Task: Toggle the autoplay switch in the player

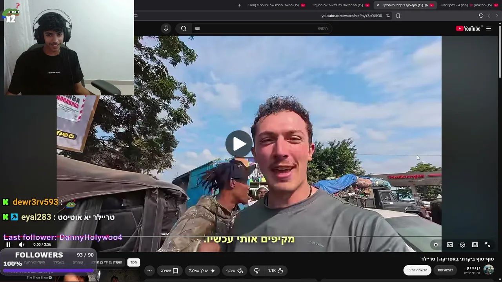Action: tap(436, 245)
